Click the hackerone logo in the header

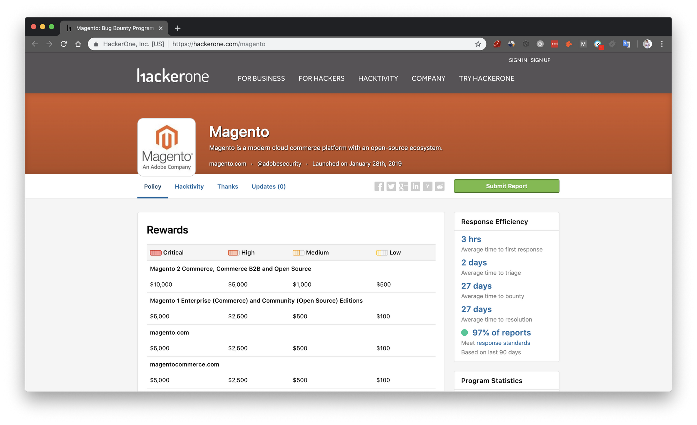click(173, 76)
